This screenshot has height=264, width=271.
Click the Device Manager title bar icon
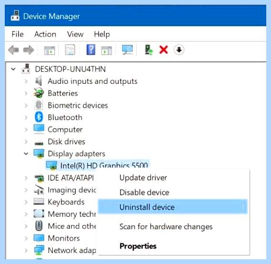(15, 16)
